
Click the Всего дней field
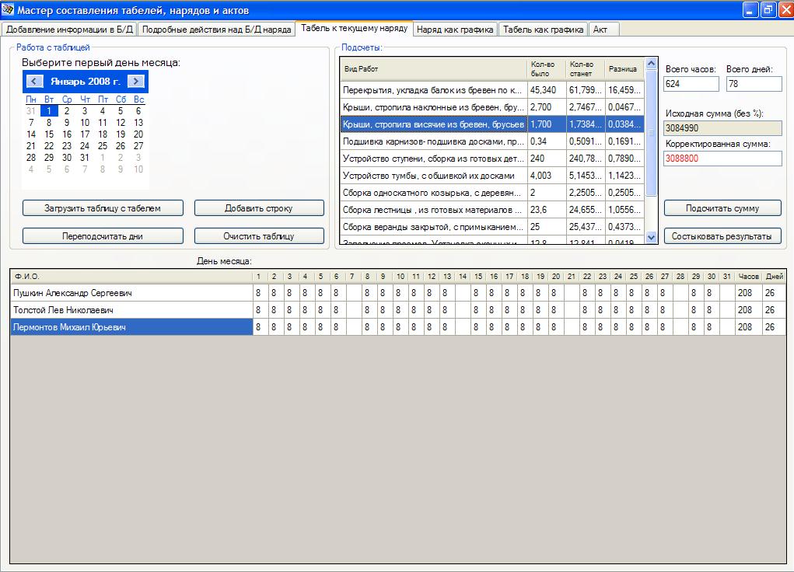(x=754, y=84)
